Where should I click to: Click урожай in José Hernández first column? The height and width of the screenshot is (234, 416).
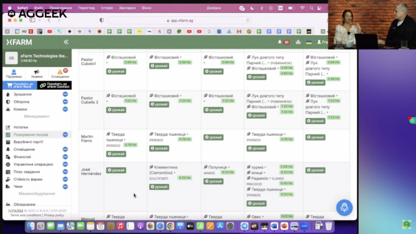click(x=116, y=170)
